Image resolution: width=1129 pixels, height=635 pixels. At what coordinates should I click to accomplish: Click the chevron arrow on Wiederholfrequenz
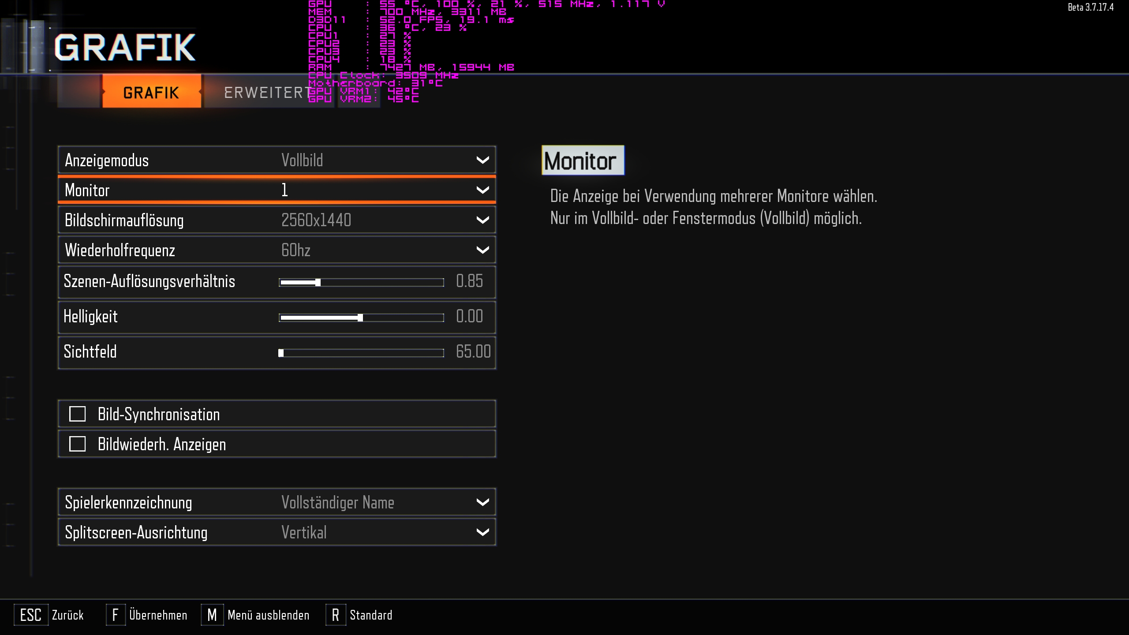(482, 250)
